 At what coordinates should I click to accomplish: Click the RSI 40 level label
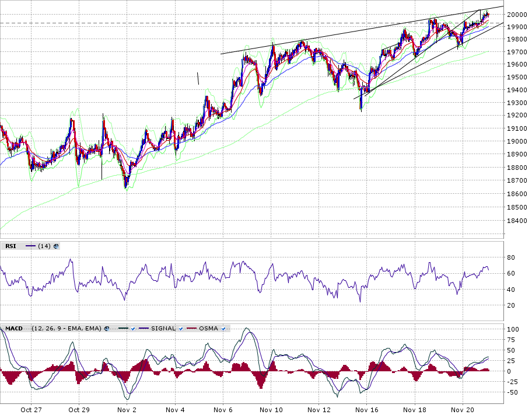[511, 290]
